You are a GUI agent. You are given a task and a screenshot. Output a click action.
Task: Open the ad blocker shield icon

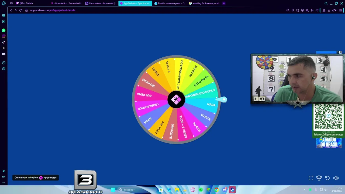(302, 10)
